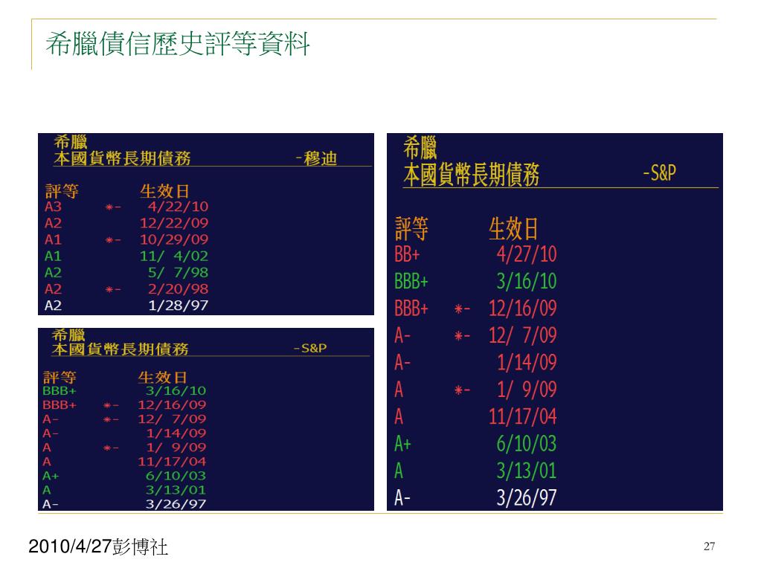Click 3/13/01 in the enlarged S&P table
Screen dimensions: 761x571
527,471
